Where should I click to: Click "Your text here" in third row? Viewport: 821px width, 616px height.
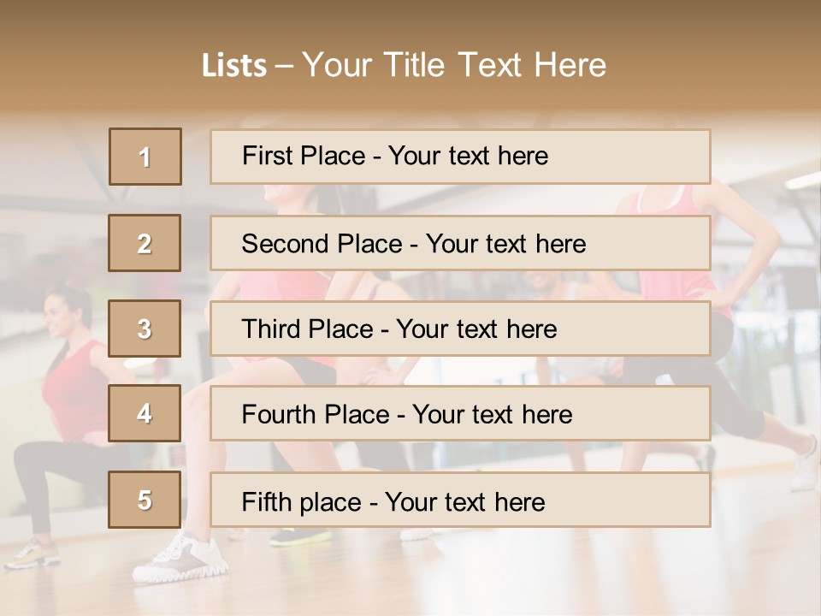(x=476, y=329)
